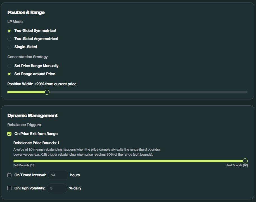
Task: Enable the On Timed Interval checkbox
Action: (10, 175)
